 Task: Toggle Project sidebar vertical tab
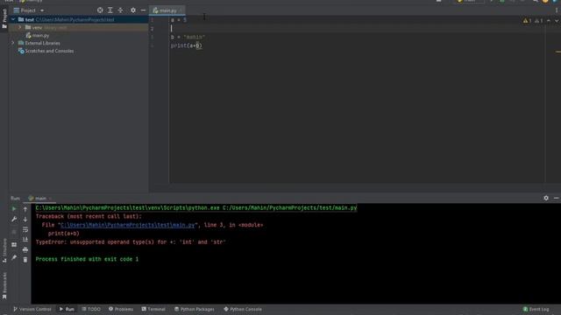(x=4, y=18)
